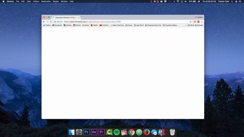244x137 pixels.
Task: Open the Apple menu
Action: click(x=3, y=2)
